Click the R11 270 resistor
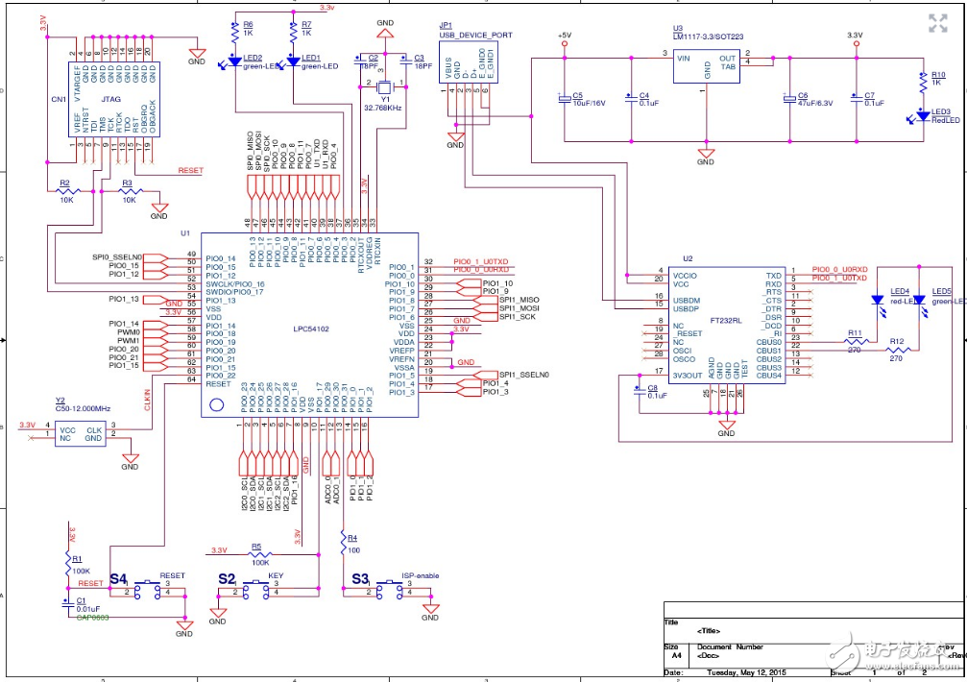The image size is (967, 682). 855,340
